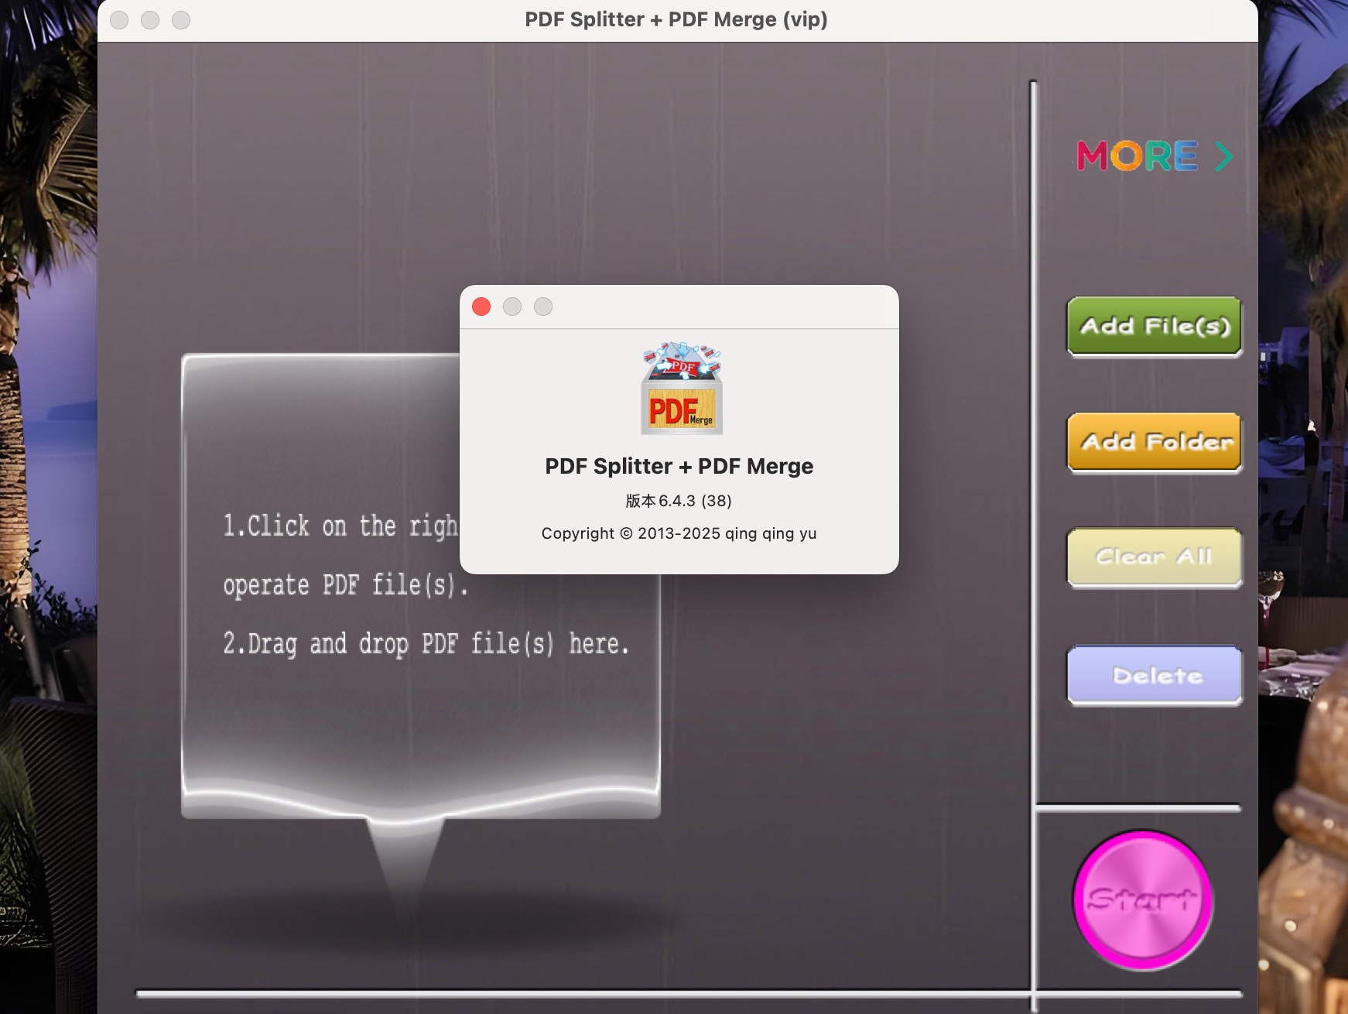Click the Add File(s) button
The width and height of the screenshot is (1348, 1014).
click(1155, 327)
